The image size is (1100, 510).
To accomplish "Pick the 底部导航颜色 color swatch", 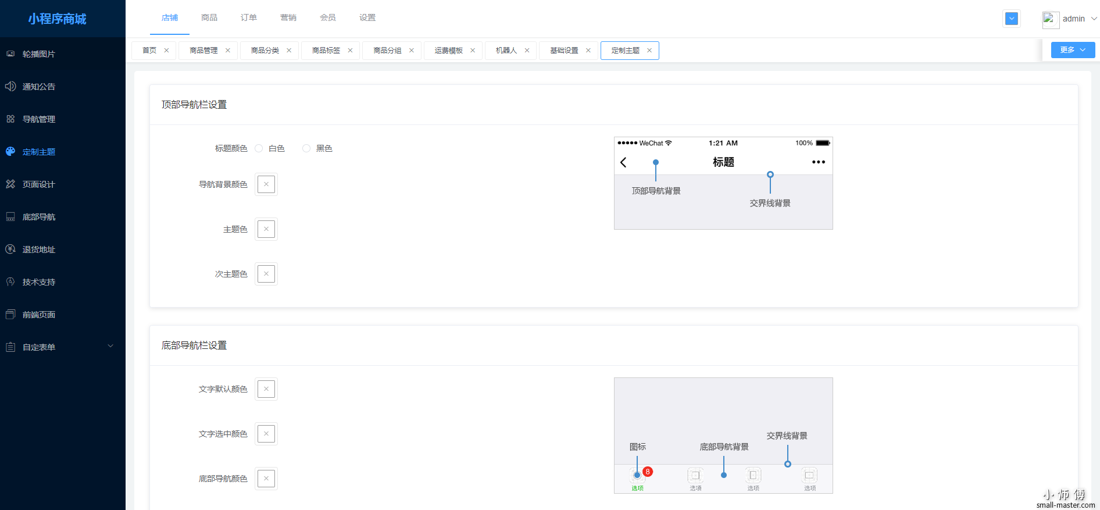I will click(266, 479).
